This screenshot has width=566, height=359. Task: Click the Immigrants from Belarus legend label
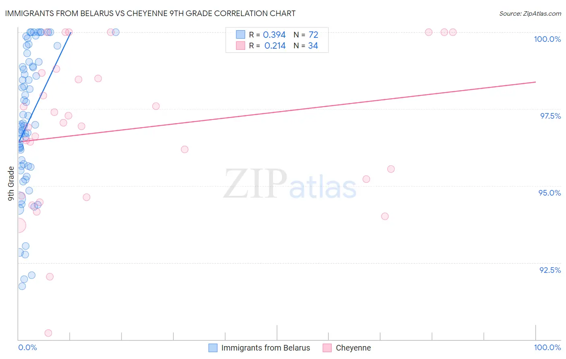click(266, 348)
